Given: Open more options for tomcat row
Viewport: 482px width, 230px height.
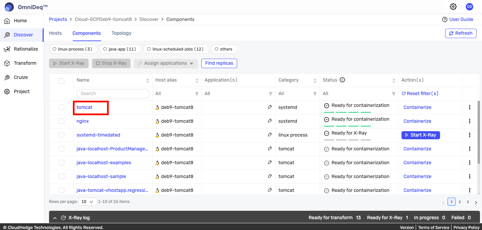Looking at the screenshot, I should 469,107.
